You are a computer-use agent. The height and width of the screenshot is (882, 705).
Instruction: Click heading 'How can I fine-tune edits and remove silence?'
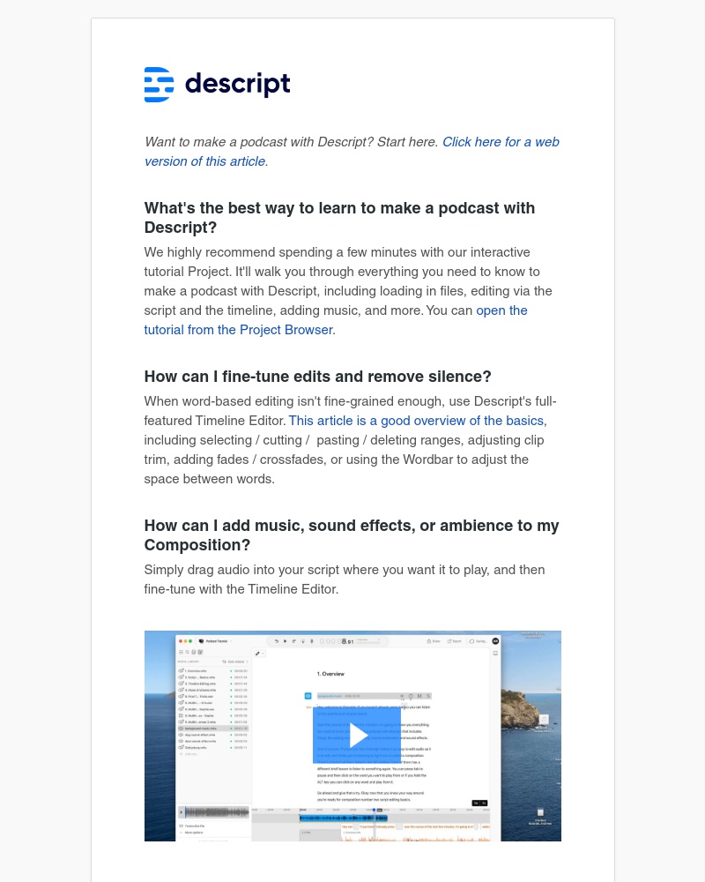click(x=317, y=377)
